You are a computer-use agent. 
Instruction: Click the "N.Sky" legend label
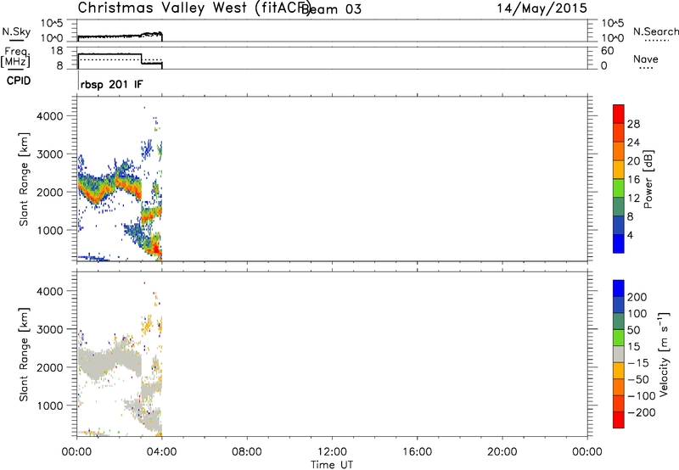pyautogui.click(x=16, y=31)
